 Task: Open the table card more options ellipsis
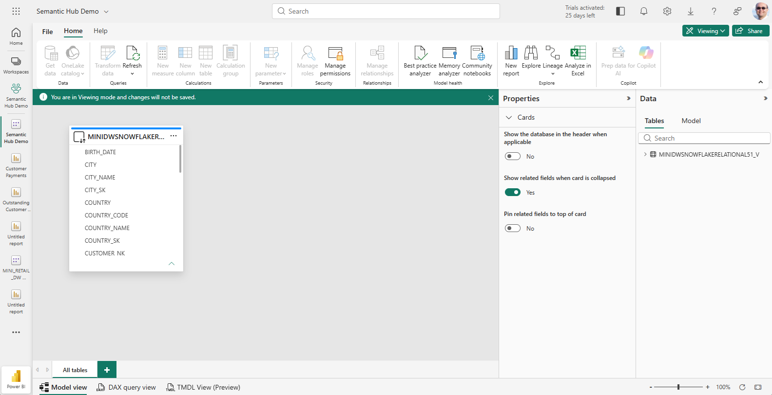[x=174, y=136]
